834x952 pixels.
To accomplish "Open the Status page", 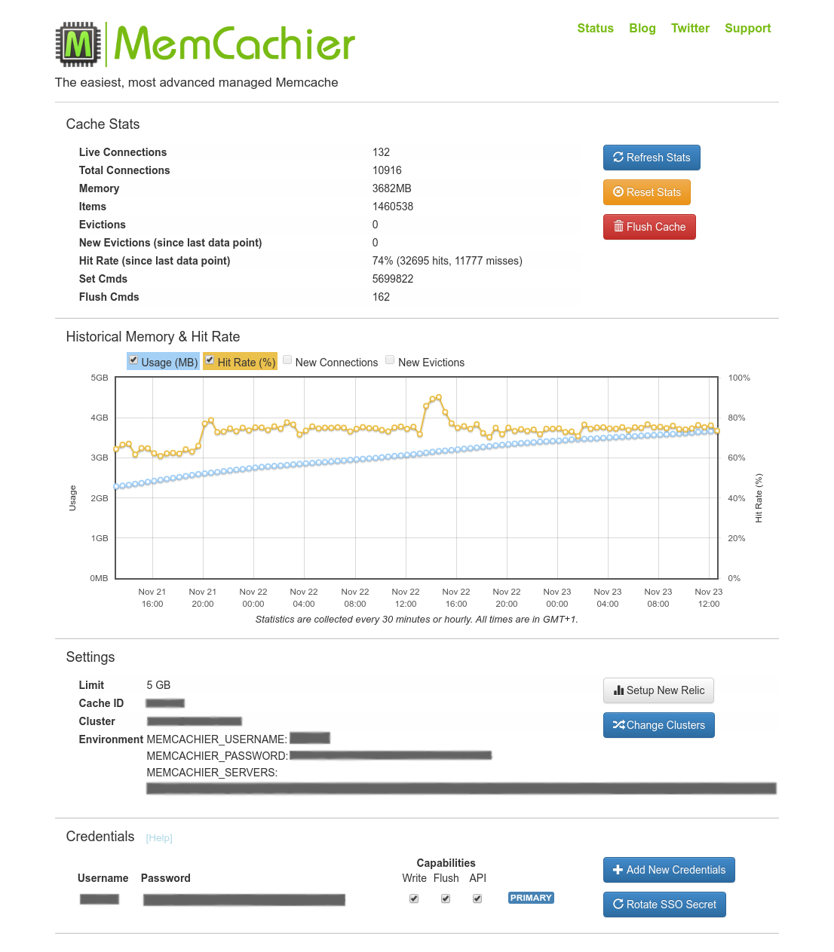I will point(595,29).
